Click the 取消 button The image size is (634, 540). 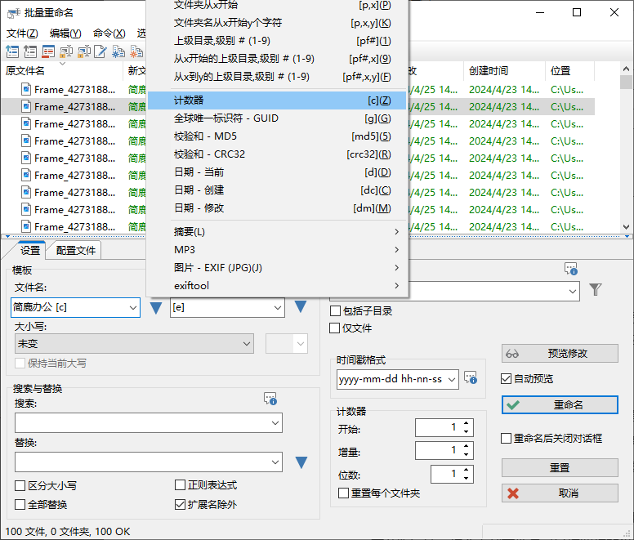[x=560, y=493]
